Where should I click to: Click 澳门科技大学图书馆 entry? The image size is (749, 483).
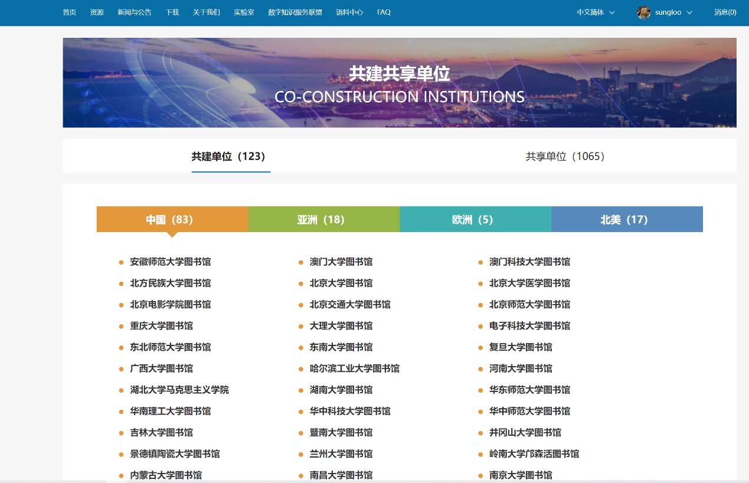(529, 262)
